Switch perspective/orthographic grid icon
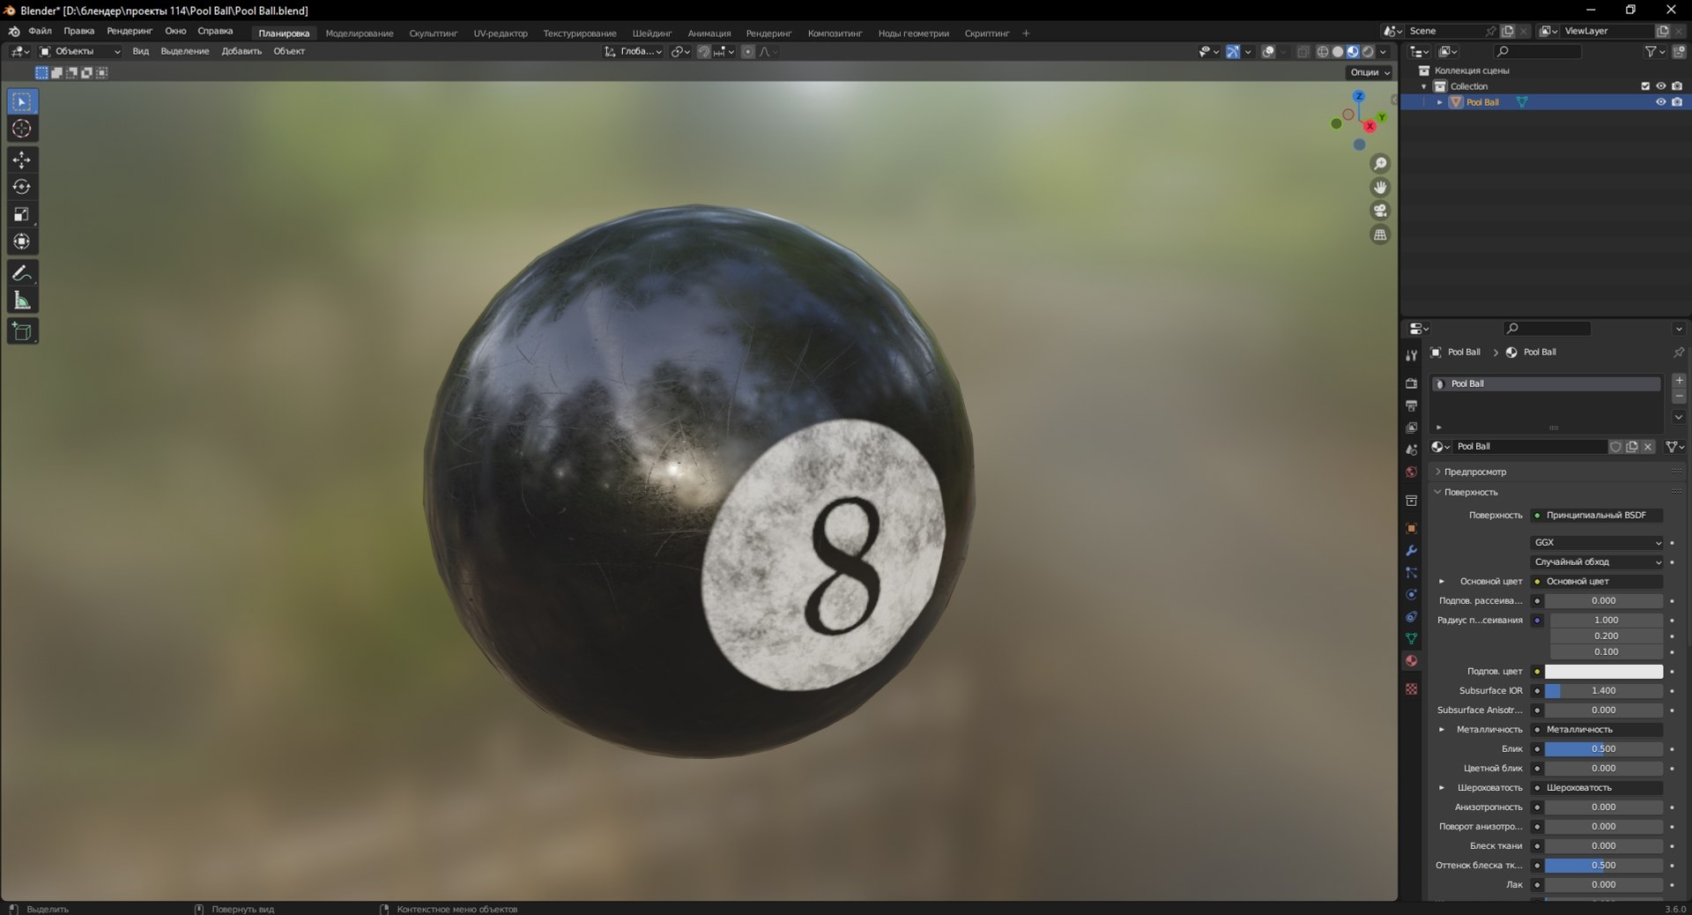1692x915 pixels. click(1380, 234)
